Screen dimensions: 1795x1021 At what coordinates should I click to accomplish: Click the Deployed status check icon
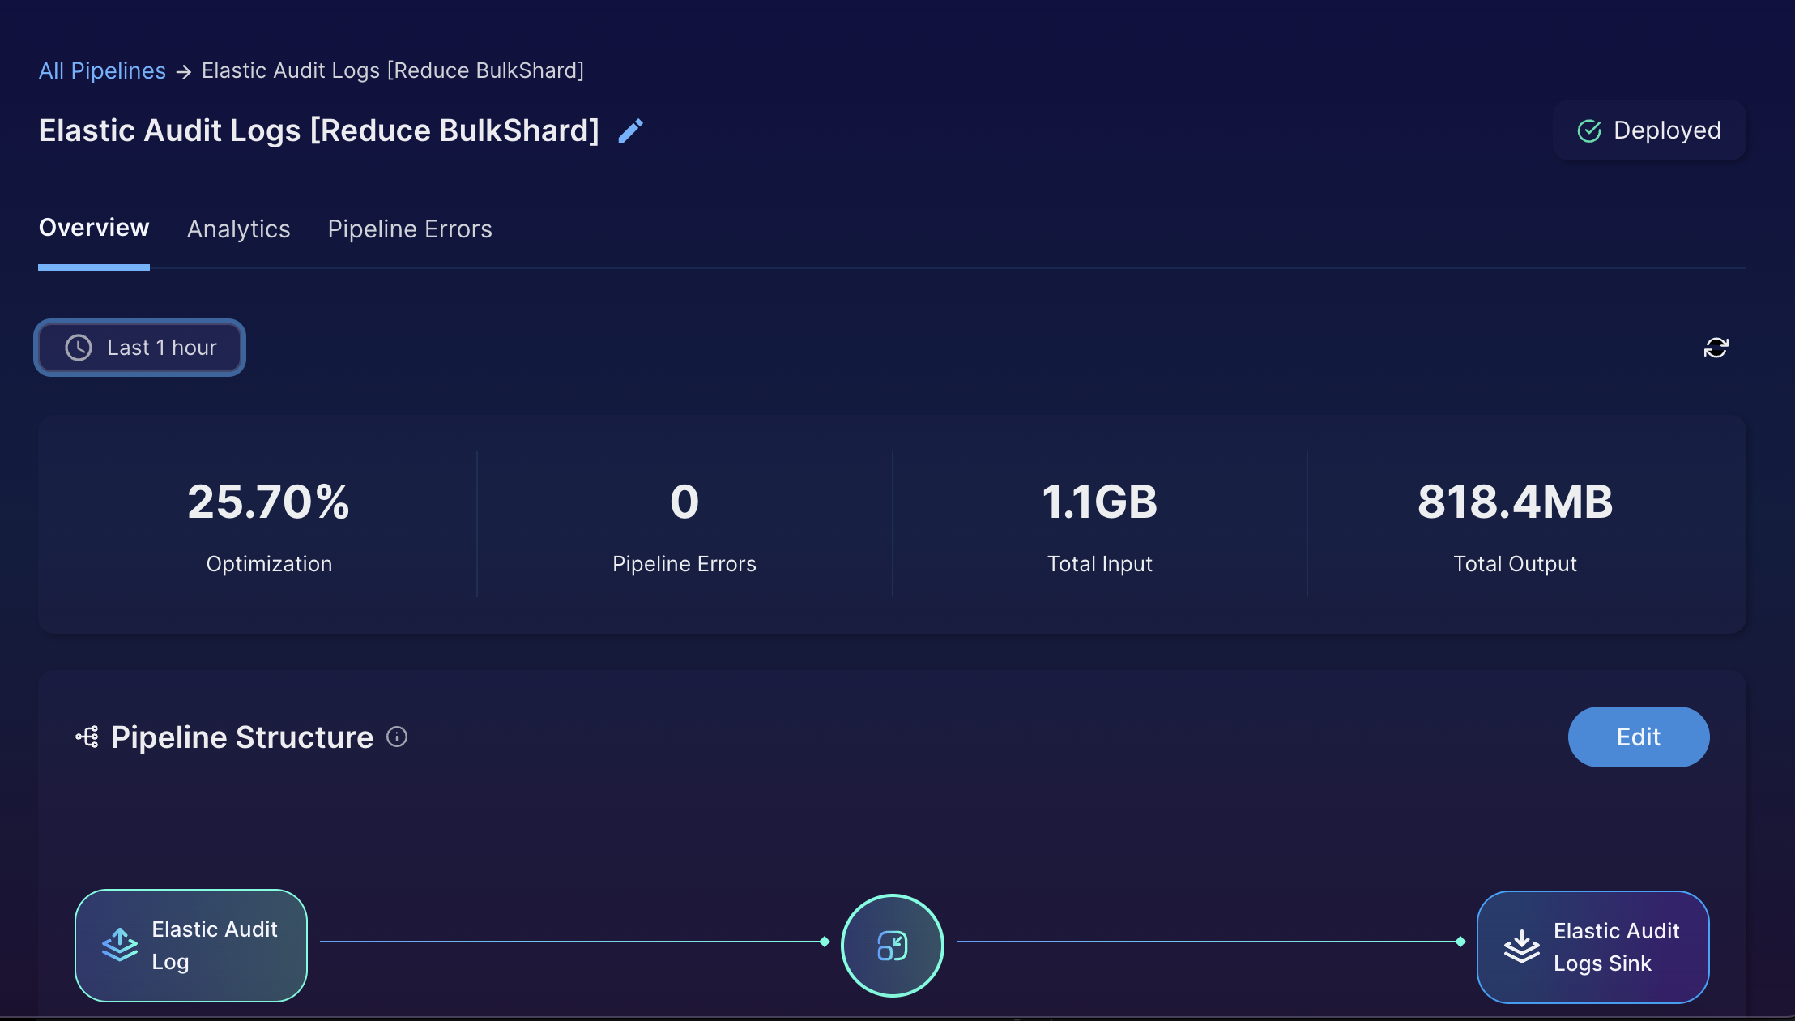pyautogui.click(x=1589, y=130)
